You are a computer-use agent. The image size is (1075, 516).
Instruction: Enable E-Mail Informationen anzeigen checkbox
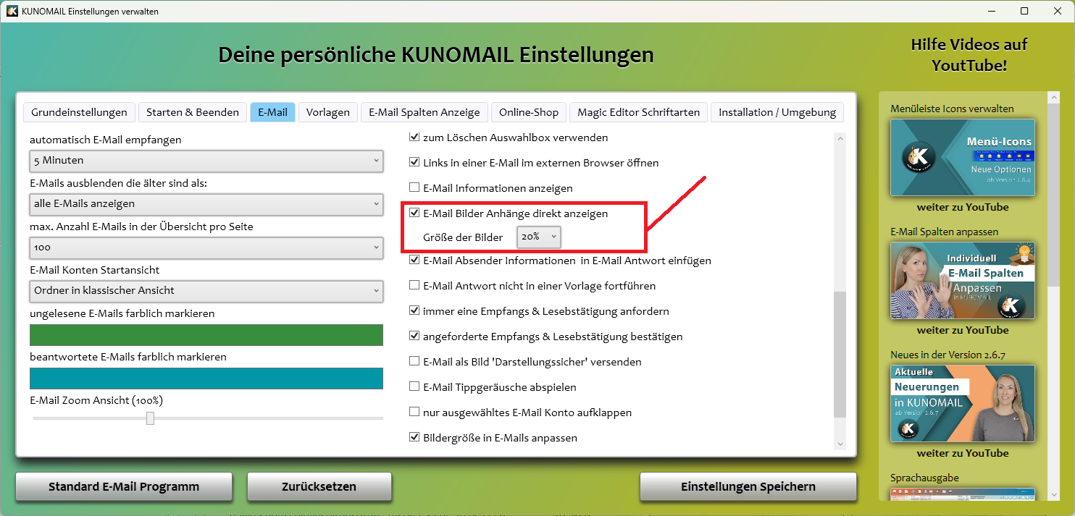414,188
